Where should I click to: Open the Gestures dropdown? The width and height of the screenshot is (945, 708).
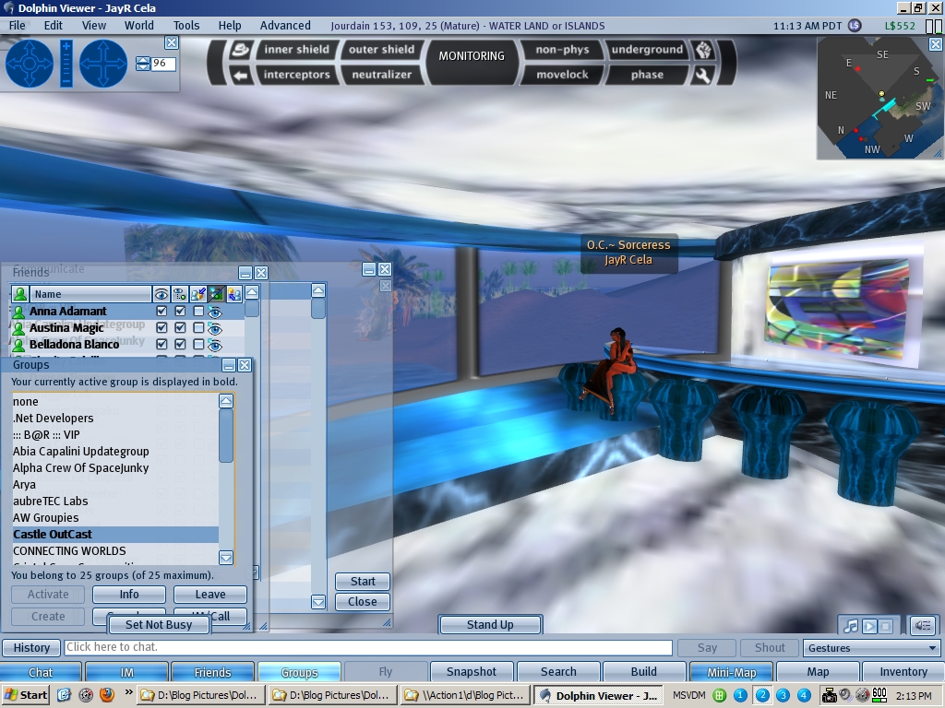(871, 648)
